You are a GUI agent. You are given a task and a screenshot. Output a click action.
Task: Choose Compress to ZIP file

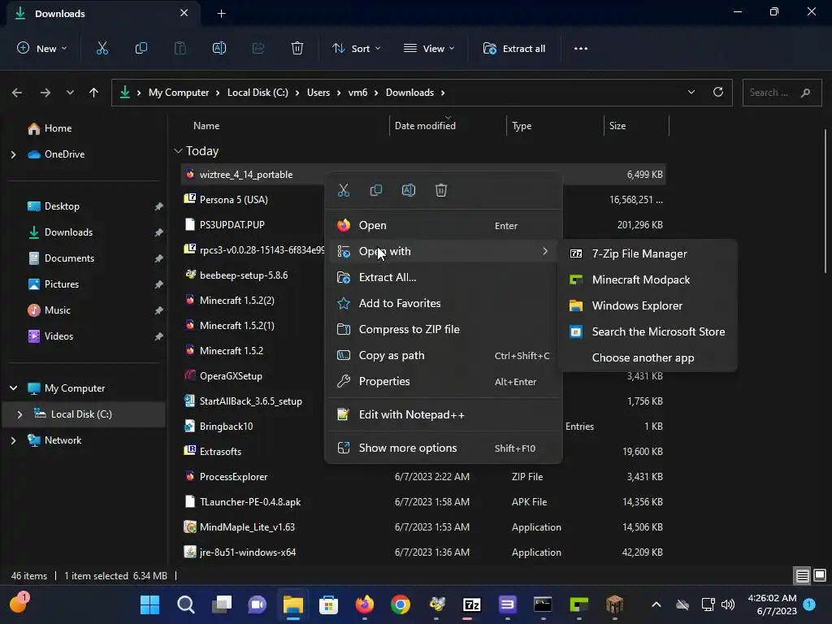coord(444,329)
